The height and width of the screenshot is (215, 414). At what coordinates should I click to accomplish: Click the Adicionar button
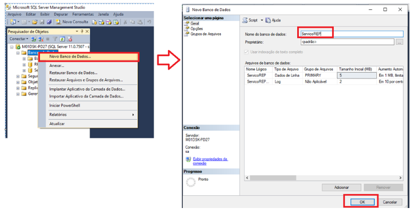(341, 187)
